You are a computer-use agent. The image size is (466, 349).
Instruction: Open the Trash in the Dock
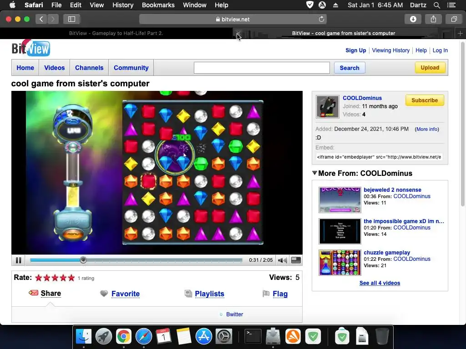[x=382, y=336]
